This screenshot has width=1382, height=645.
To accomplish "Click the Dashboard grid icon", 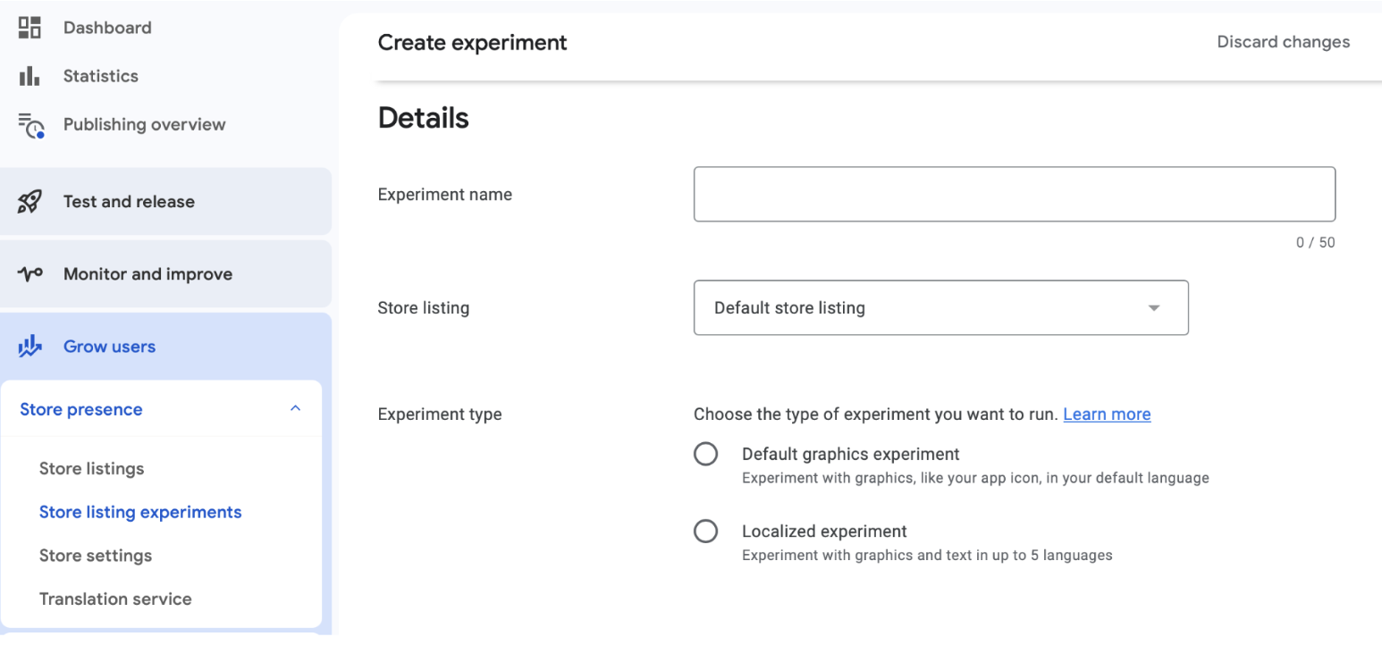I will click(29, 28).
